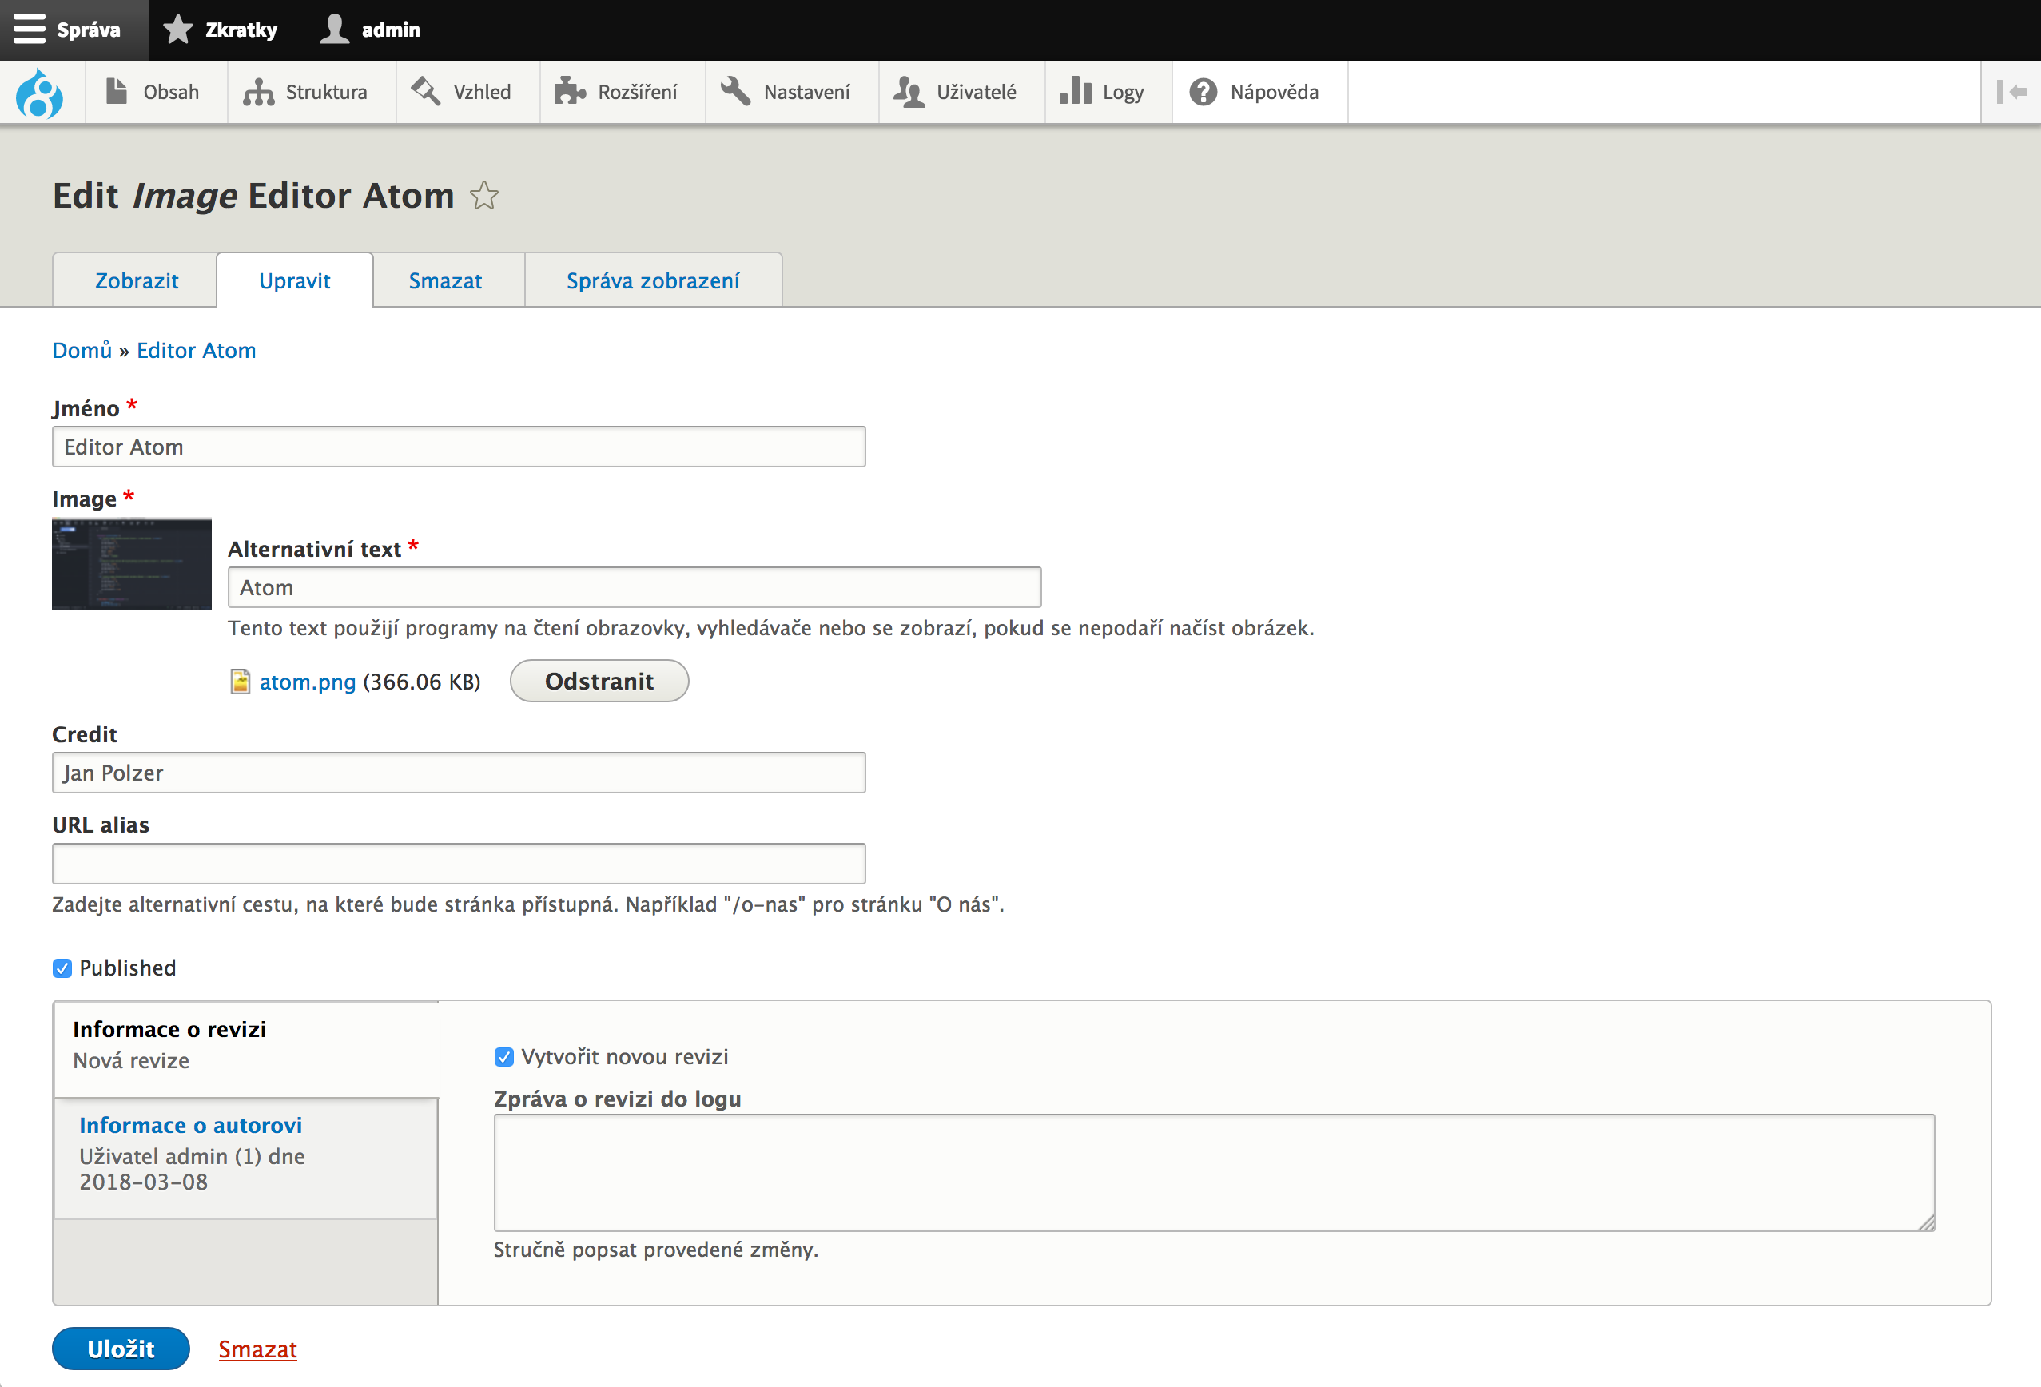Toggle Vytvořit novou revizi checkbox
The width and height of the screenshot is (2041, 1387).
point(504,1057)
